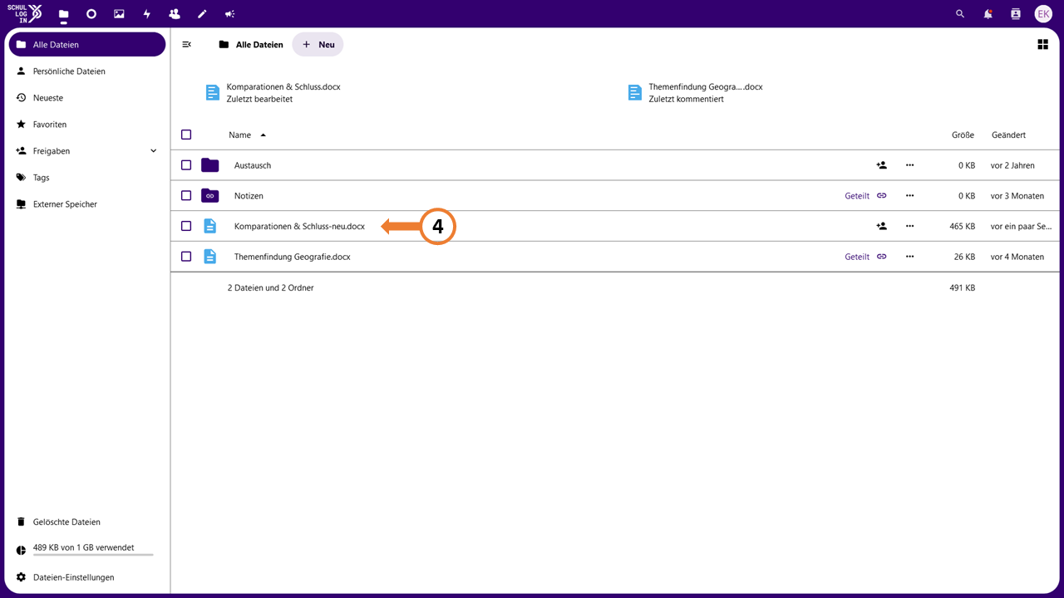Open more actions for Themenfindung Geografie.docx
This screenshot has height=598, width=1064.
(x=909, y=257)
